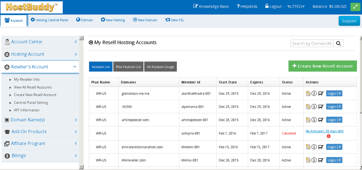Screen dimensions: 362x170
Task: Click the search magnifier icon
Action: pos(338,43)
